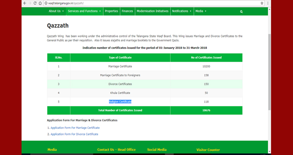Viewport: 293px width, 155px height.
Task: Click the scrollbar down arrow
Action: (x=269, y=151)
